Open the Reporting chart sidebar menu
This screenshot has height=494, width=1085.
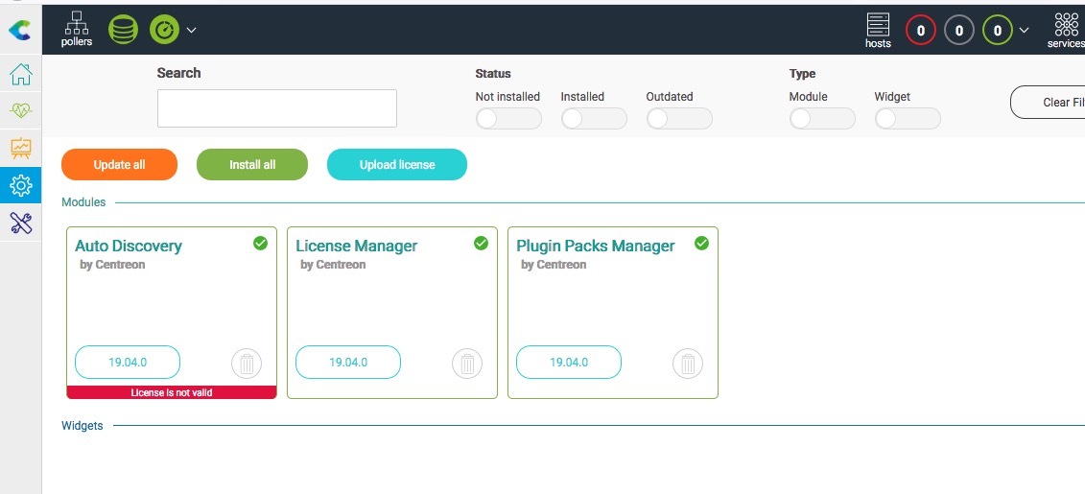20,148
